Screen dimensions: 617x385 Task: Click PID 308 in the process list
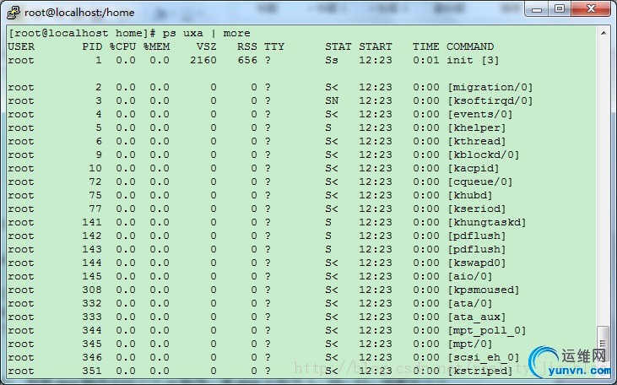click(92, 290)
